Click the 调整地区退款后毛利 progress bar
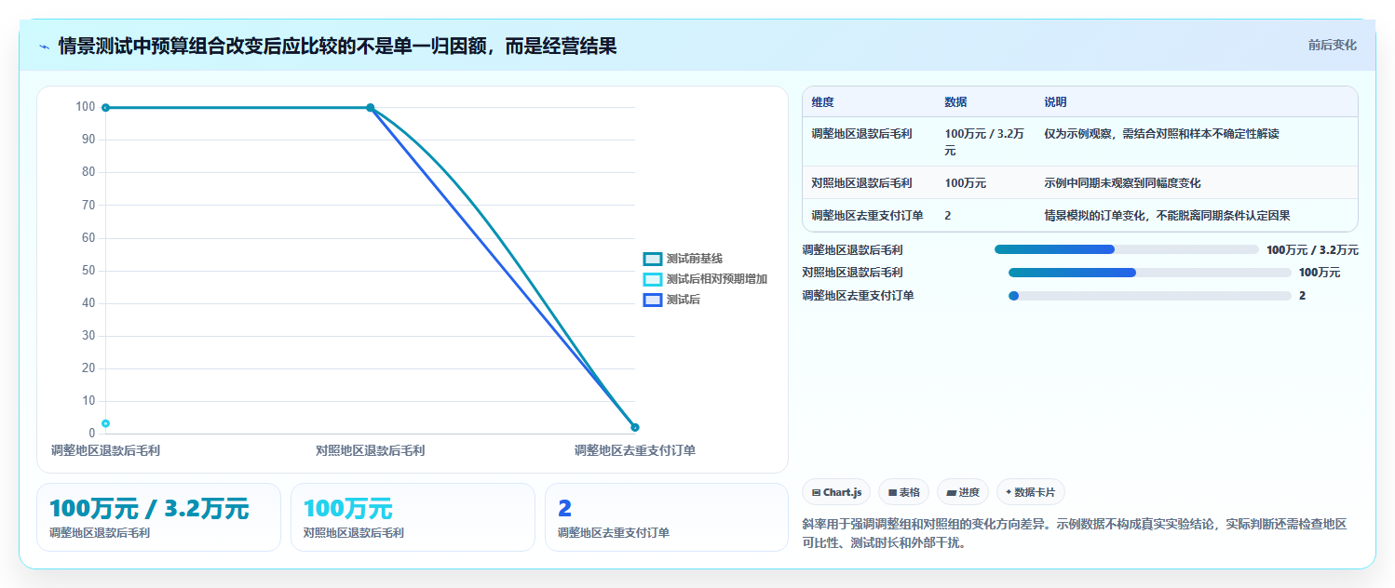The height and width of the screenshot is (588, 1395). [x=1126, y=249]
